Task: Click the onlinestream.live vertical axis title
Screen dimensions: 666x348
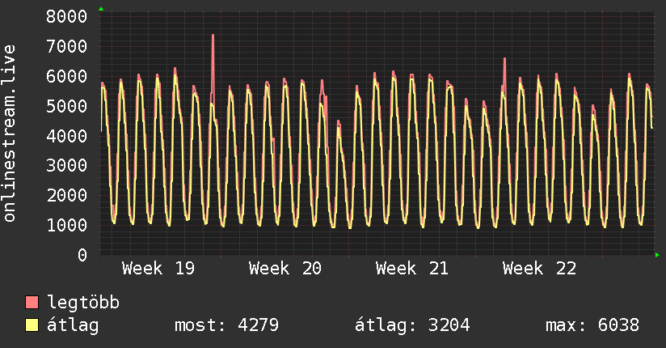Action: pos(9,134)
